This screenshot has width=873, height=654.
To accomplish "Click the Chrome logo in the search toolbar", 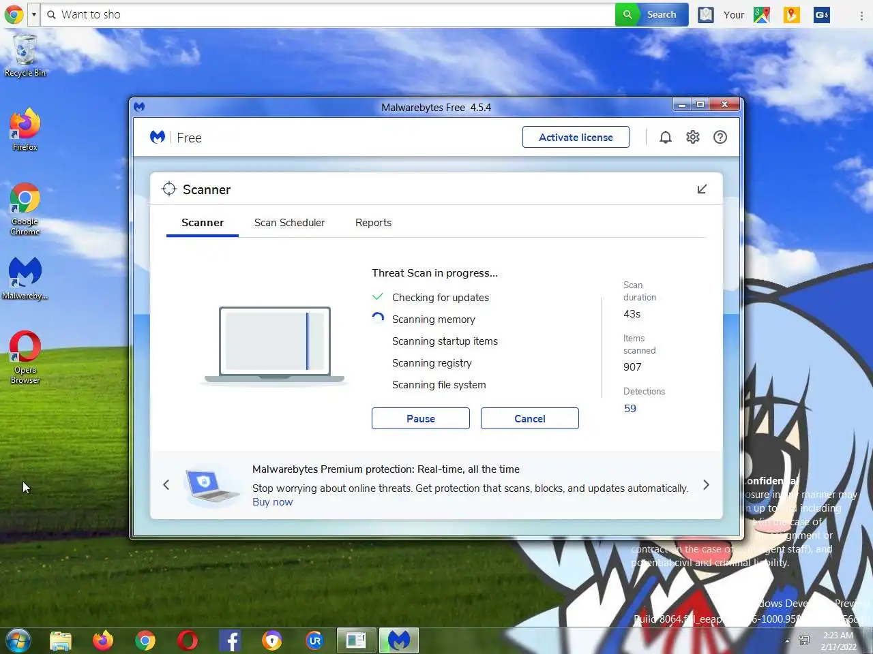I will pos(14,14).
